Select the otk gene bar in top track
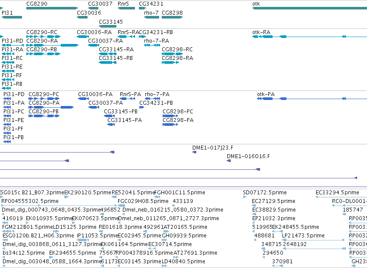Image resolution: width=367 pixels, height=268 pixels. (x=309, y=8)
